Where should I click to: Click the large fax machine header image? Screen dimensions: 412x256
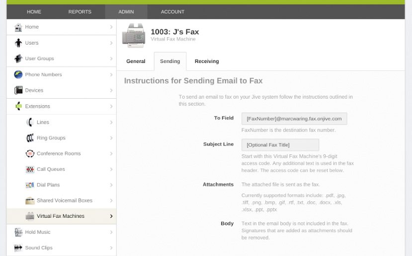(x=134, y=35)
